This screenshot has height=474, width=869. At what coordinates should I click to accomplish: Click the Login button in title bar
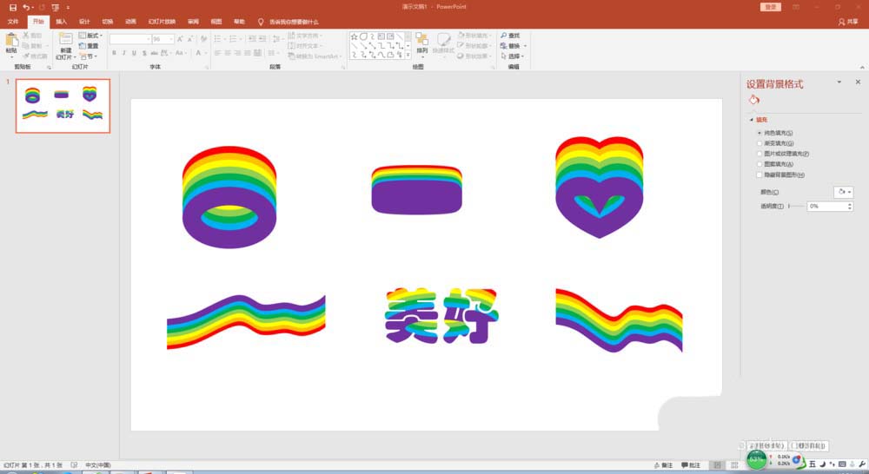point(771,7)
